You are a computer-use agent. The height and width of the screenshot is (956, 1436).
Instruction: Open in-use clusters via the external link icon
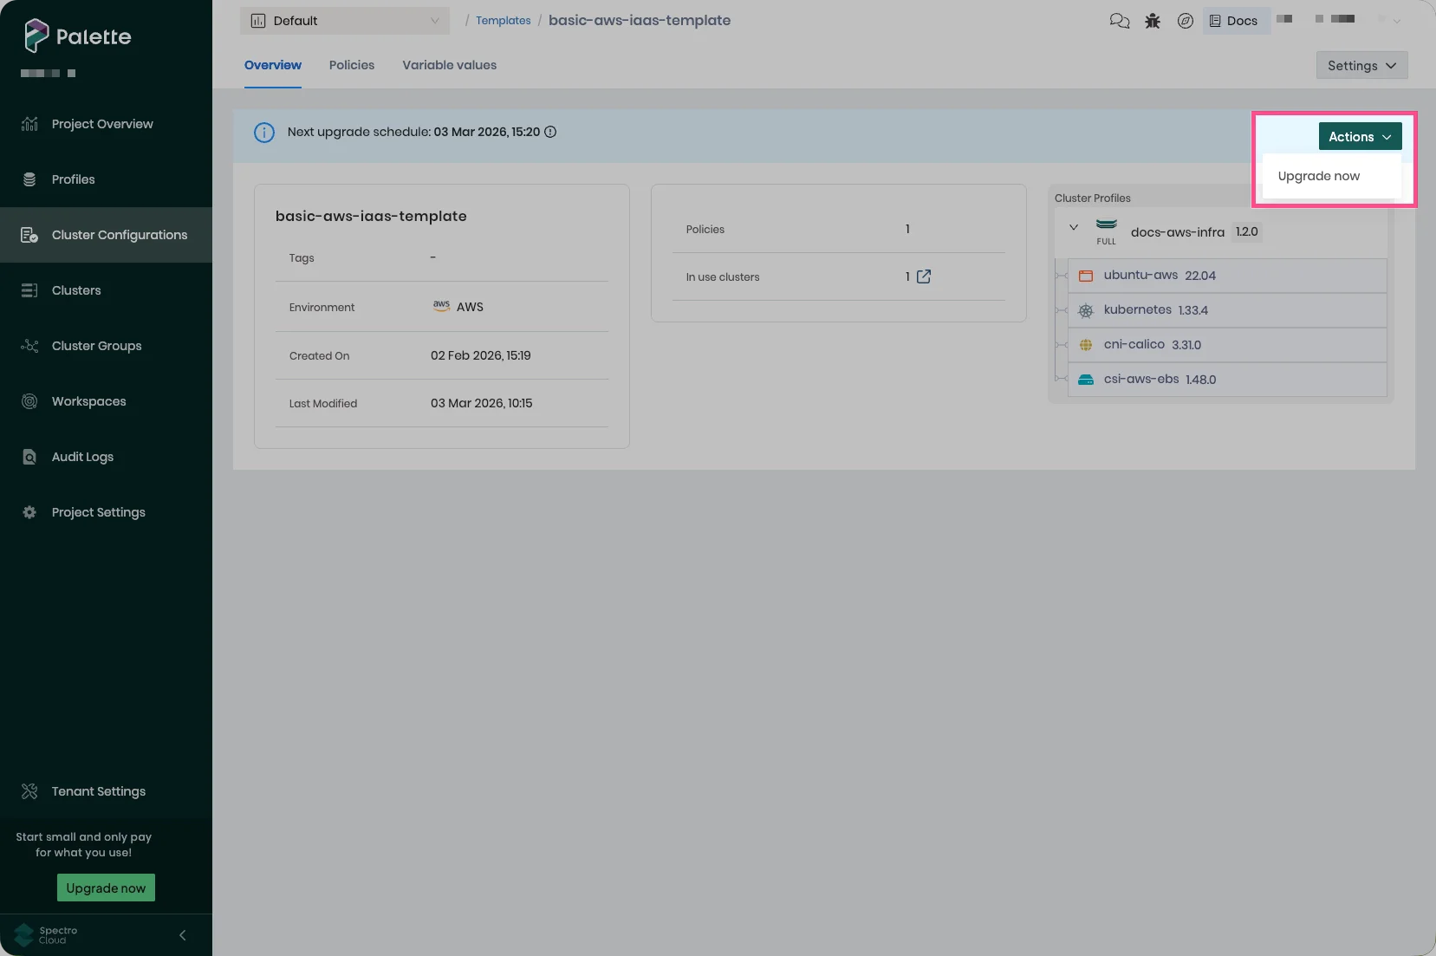click(x=922, y=276)
